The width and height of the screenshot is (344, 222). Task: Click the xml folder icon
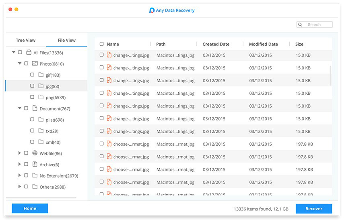(41, 142)
